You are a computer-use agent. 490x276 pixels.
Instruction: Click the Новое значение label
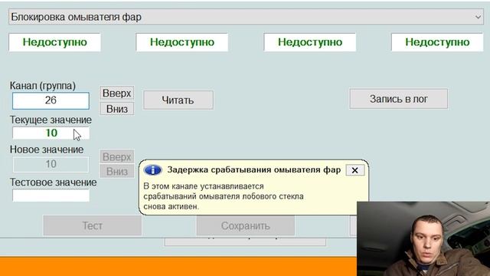pos(47,149)
